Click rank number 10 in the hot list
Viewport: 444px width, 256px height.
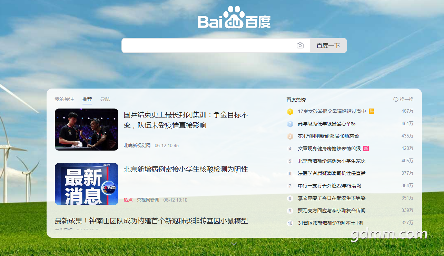coord(290,223)
